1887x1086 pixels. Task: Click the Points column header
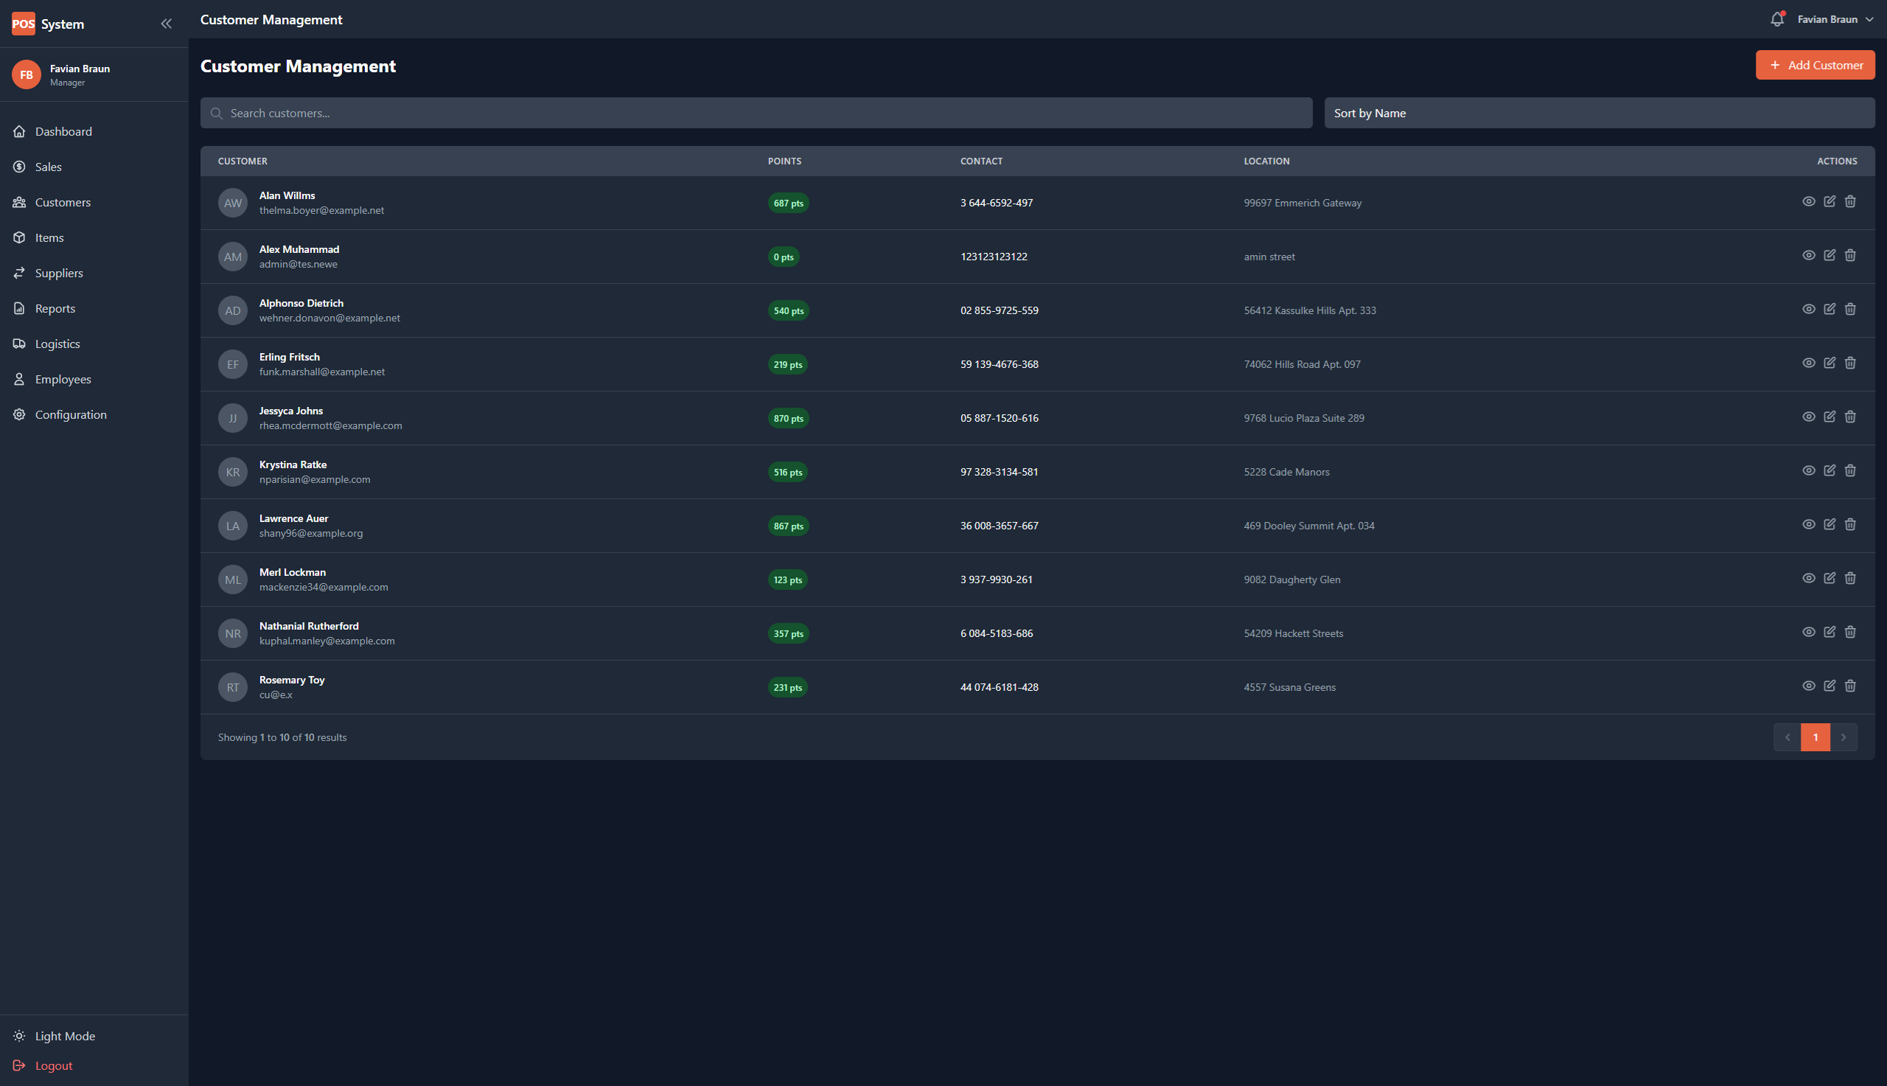tap(784, 161)
